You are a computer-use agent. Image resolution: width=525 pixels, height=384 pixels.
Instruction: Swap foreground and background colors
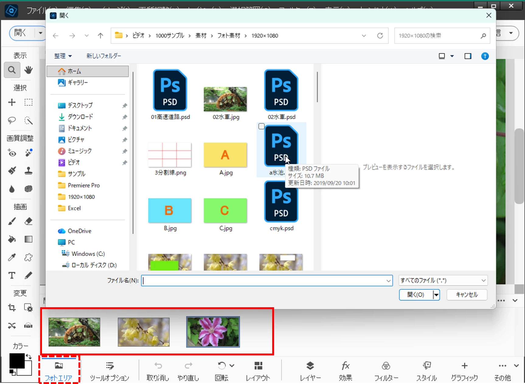point(29,356)
